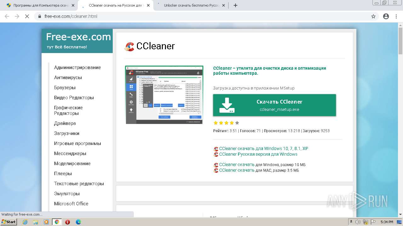Open the Загрузчики category
This screenshot has height=226, width=403.
67,133
